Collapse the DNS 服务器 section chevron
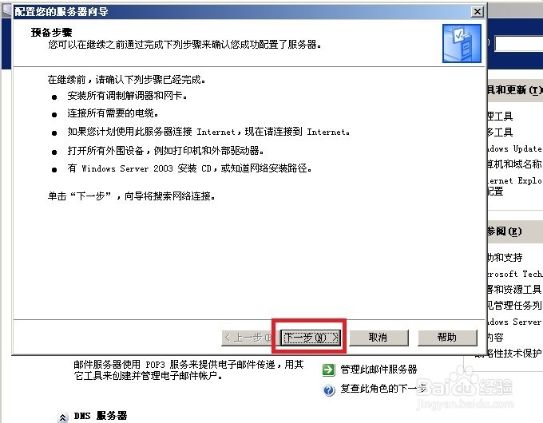Viewport: 543px width, 423px height. click(x=62, y=417)
